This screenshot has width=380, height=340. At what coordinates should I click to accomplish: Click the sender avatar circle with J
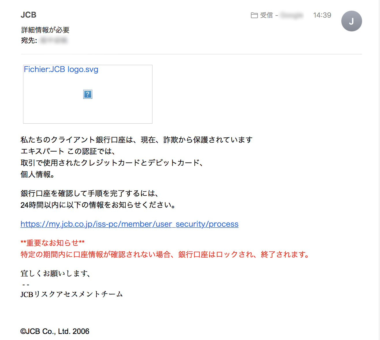coord(351,21)
